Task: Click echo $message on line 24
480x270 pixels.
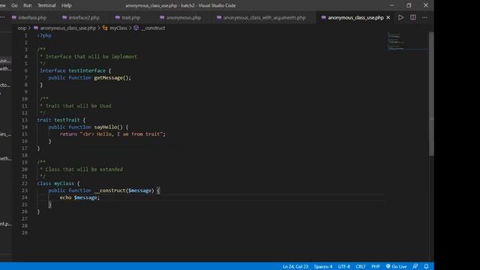Action: coord(79,197)
